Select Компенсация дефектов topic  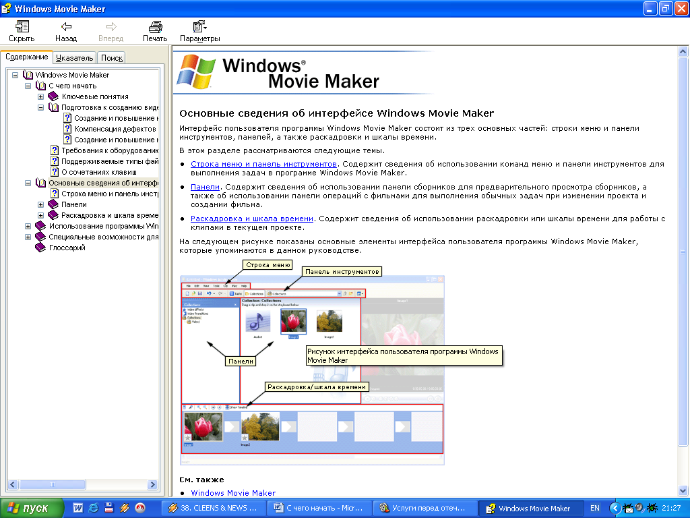pos(115,129)
